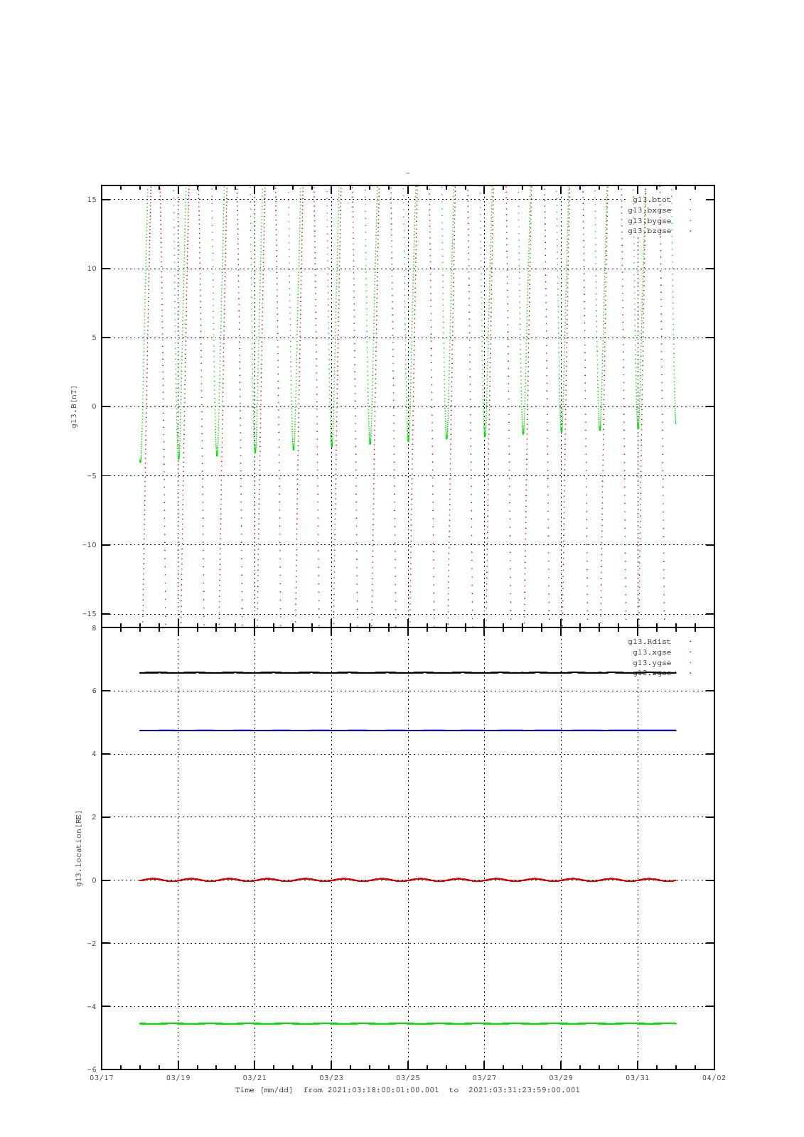Click the 03/17 date tick label

(x=102, y=1078)
